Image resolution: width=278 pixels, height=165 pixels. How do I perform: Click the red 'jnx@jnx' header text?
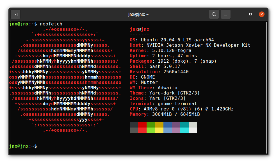140,29
